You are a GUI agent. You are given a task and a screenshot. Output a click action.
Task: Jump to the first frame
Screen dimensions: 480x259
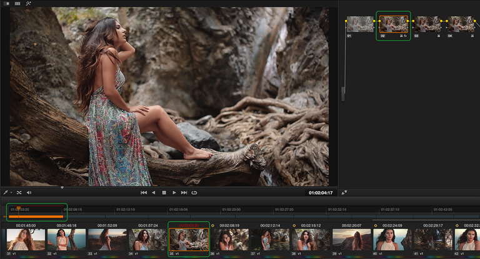[144, 193]
